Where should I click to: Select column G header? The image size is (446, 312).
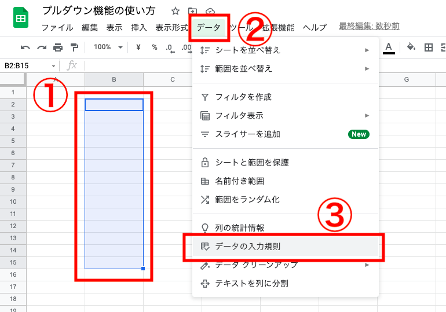[x=407, y=79]
